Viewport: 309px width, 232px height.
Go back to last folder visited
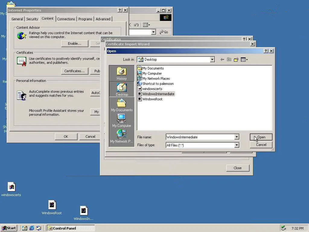point(222,60)
